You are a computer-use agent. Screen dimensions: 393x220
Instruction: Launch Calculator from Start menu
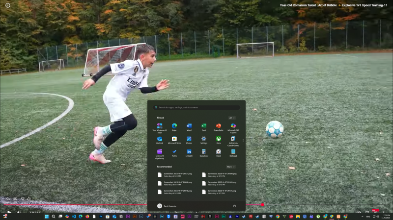(x=203, y=152)
